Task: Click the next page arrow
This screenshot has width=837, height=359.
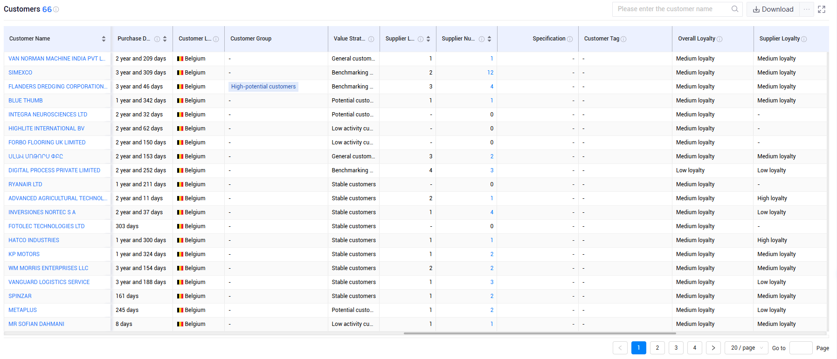Action: (713, 348)
